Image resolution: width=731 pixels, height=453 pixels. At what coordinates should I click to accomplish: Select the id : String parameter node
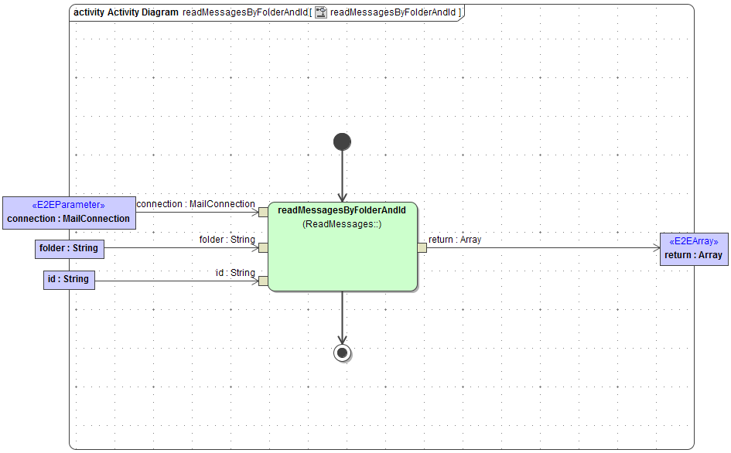tap(68, 279)
